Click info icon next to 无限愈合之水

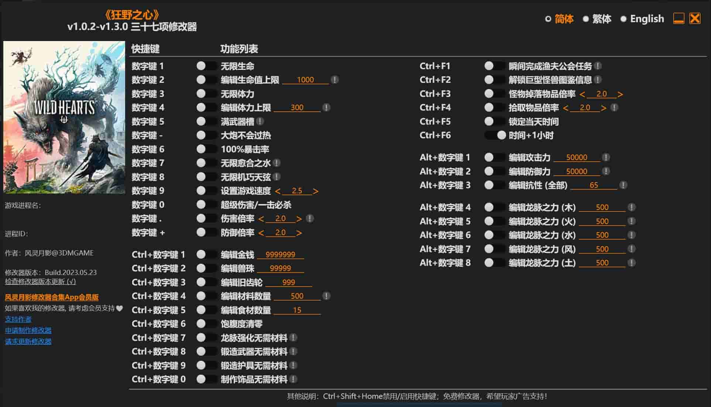click(276, 163)
